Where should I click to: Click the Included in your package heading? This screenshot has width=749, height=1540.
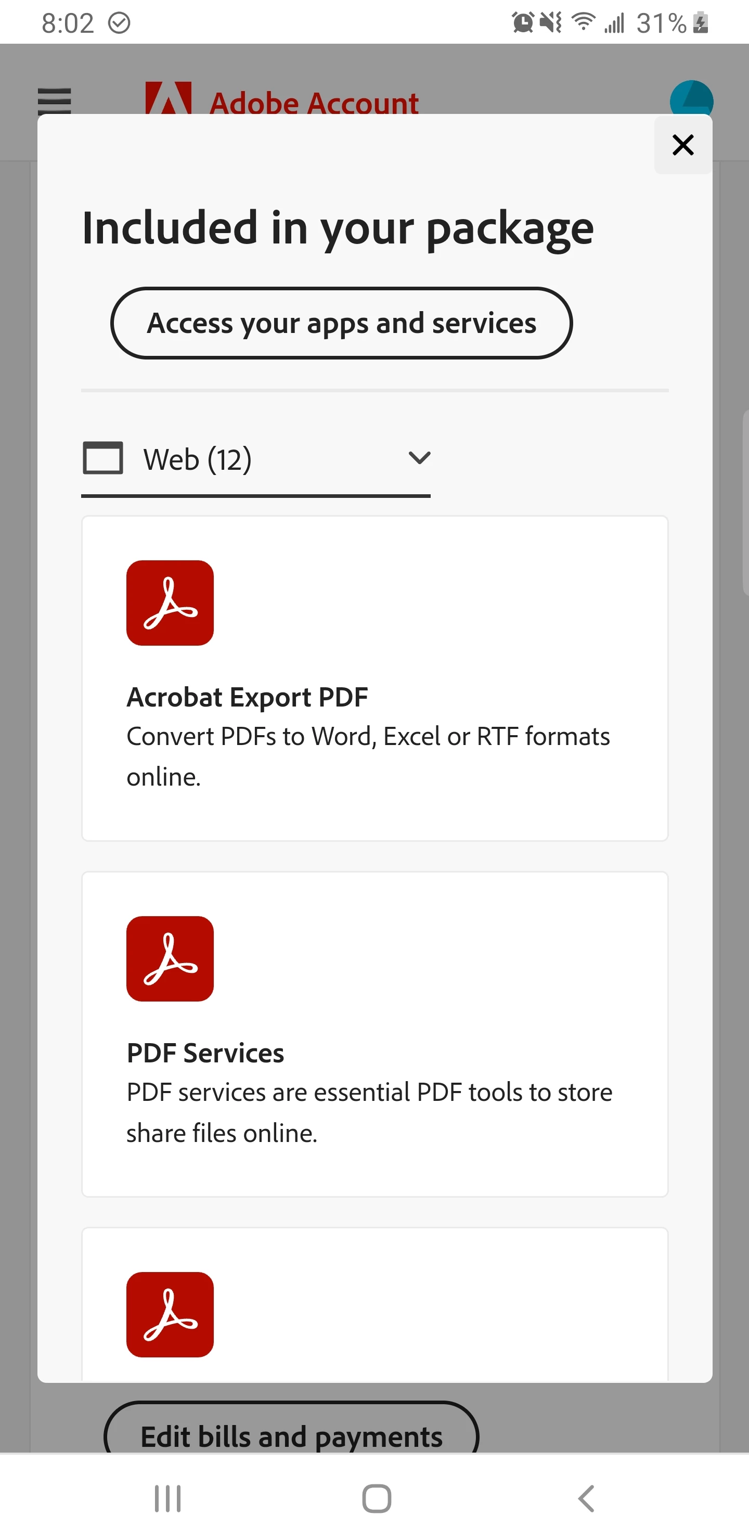click(x=338, y=228)
